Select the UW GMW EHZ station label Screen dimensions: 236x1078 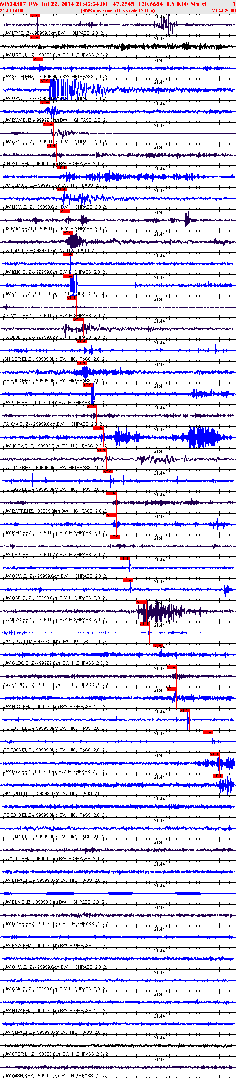tap(54, 98)
